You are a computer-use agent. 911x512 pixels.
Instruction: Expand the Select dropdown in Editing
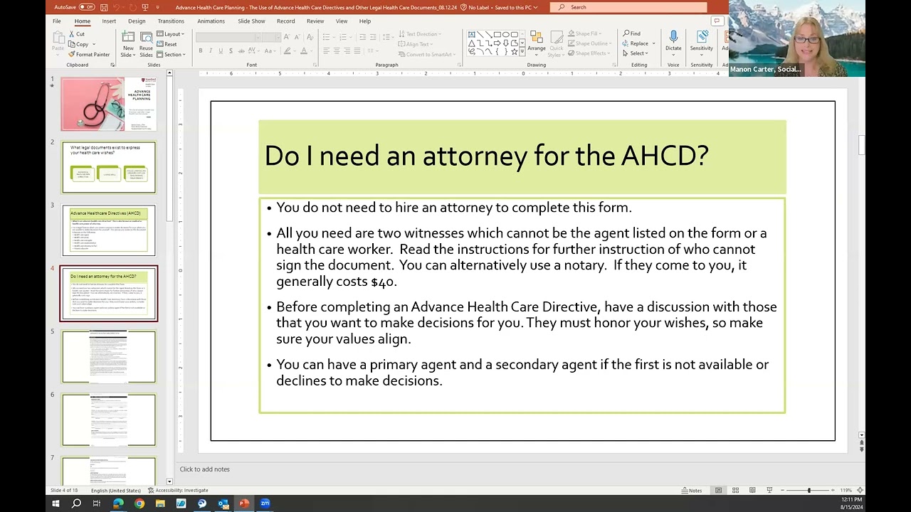click(x=635, y=53)
